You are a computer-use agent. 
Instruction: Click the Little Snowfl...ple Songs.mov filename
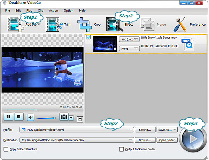click(159, 37)
